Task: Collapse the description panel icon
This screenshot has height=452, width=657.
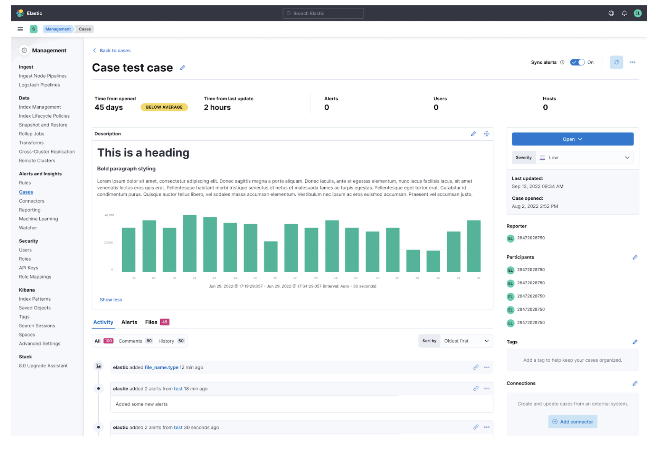Action: tap(486, 134)
